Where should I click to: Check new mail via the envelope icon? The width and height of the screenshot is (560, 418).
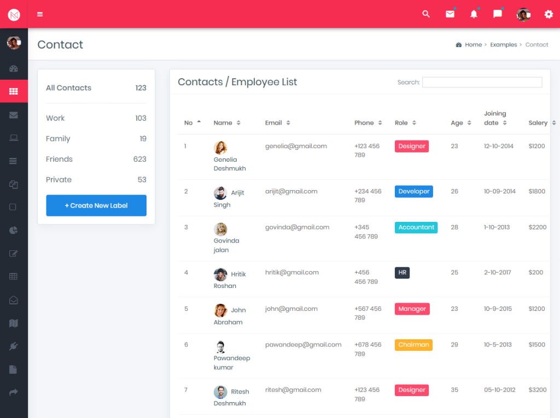click(450, 14)
